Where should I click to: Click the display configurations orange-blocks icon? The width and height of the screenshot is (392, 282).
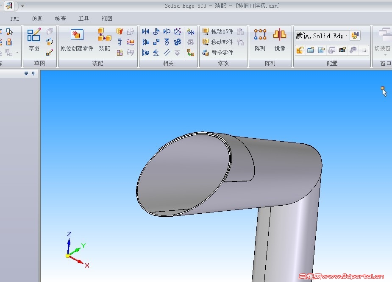[x=300, y=50]
